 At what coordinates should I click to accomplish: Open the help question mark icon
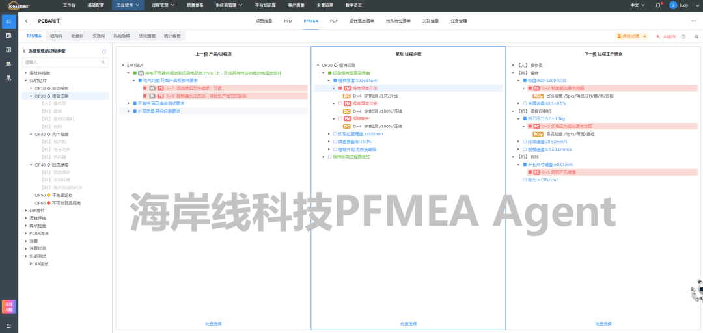[683, 36]
